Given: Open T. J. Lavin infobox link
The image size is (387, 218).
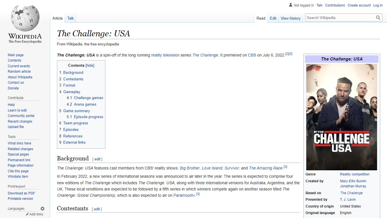Looking at the screenshot, I should tap(348, 200).
